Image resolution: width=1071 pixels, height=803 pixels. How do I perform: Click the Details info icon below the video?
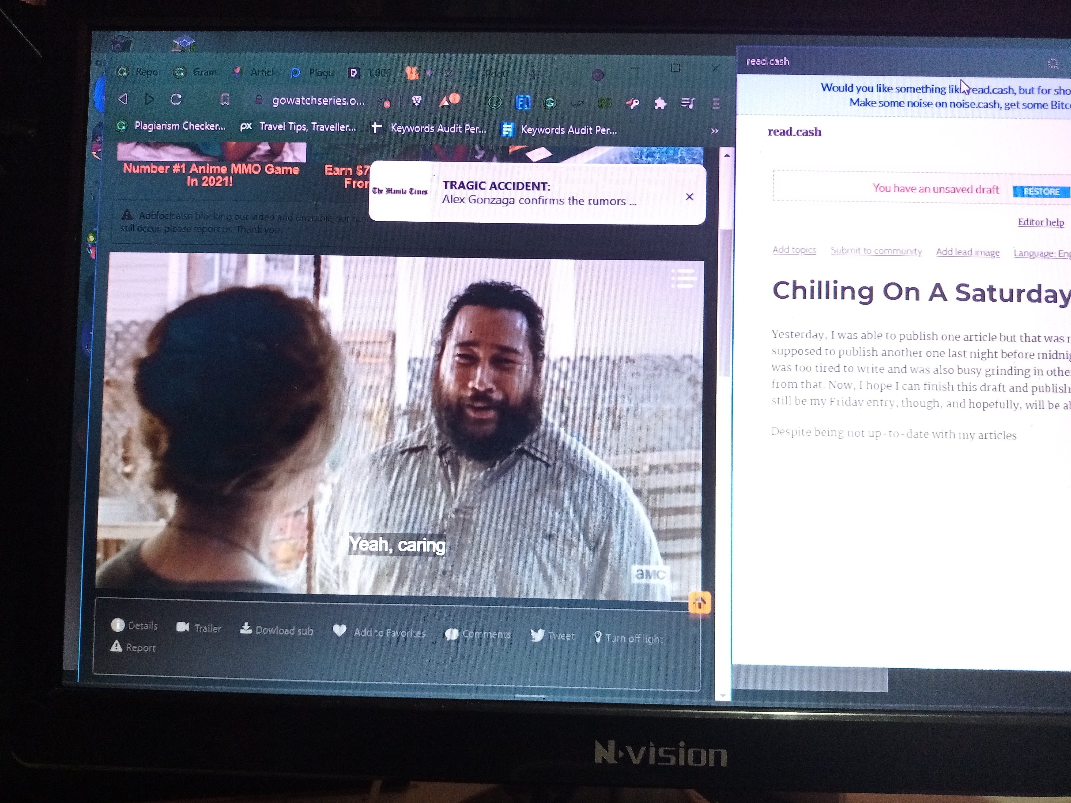click(118, 625)
